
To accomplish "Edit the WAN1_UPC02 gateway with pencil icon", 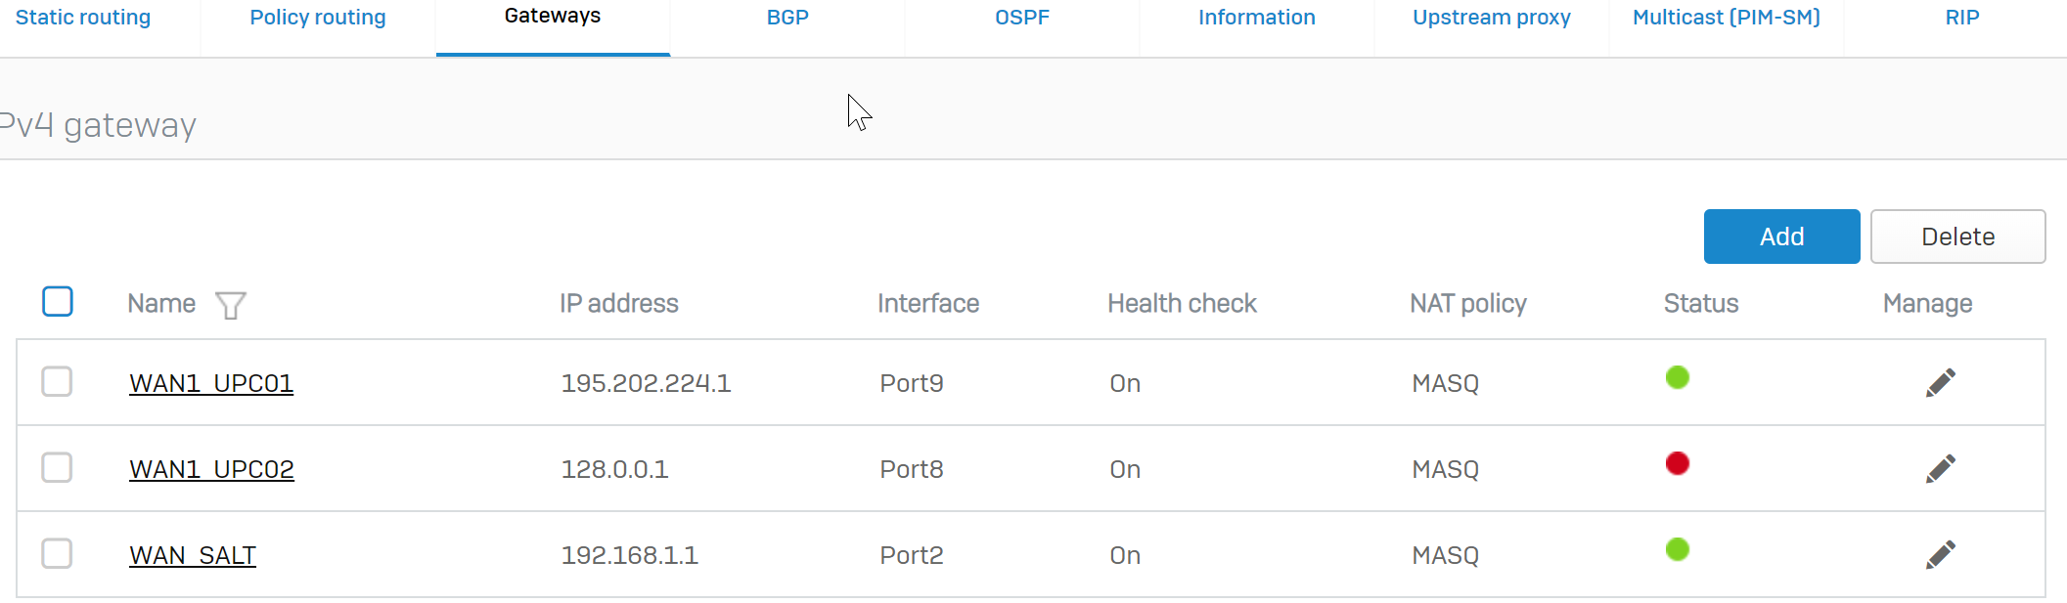I will coord(1941,468).
